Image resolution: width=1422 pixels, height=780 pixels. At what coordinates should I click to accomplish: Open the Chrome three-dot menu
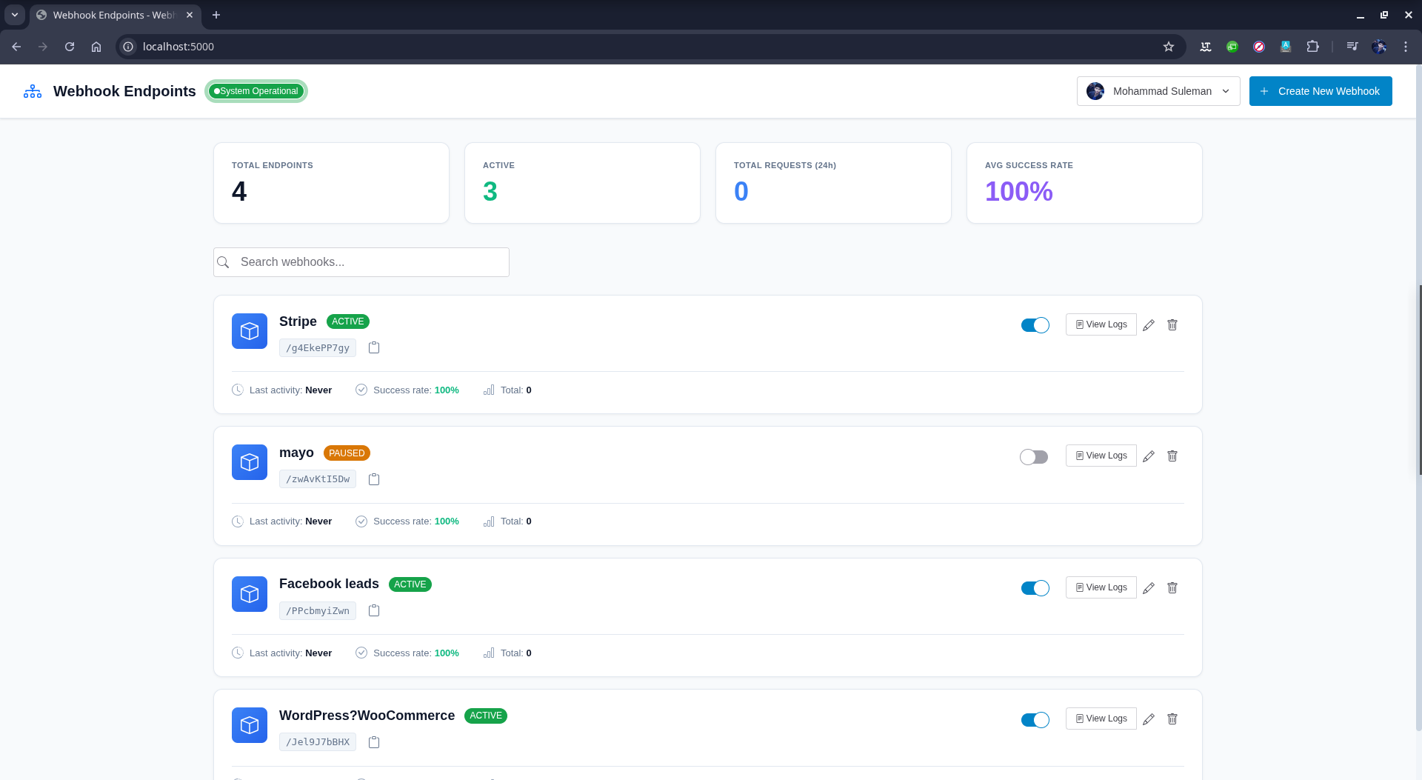[x=1406, y=47]
